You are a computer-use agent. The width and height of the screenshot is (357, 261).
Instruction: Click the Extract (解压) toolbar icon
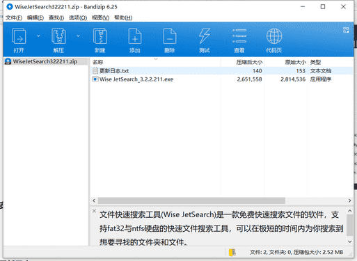58,36
